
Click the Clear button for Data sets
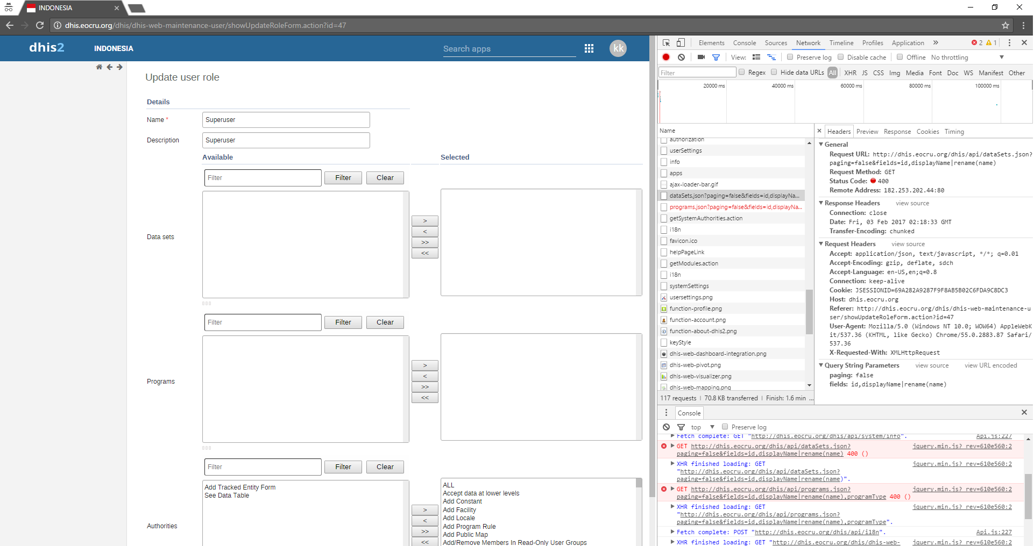(385, 178)
